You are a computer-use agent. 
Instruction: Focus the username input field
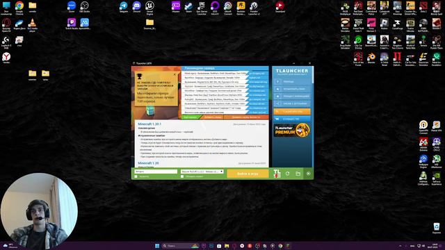[x=156, y=172]
